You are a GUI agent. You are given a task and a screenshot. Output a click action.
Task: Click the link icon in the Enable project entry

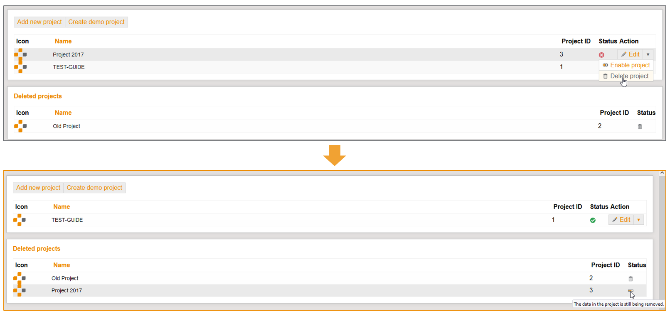(x=605, y=65)
